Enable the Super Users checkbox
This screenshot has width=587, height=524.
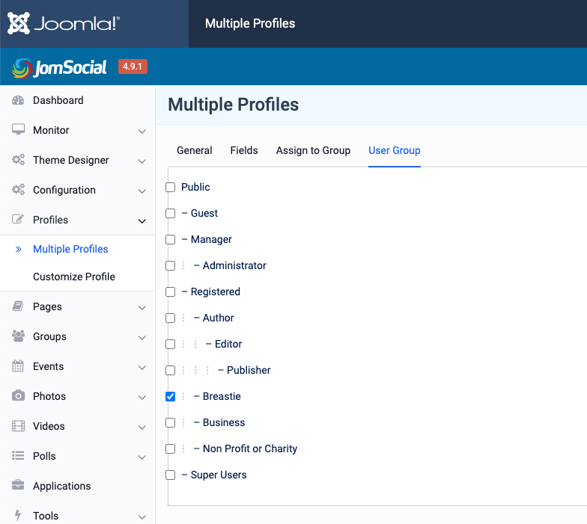(x=171, y=475)
